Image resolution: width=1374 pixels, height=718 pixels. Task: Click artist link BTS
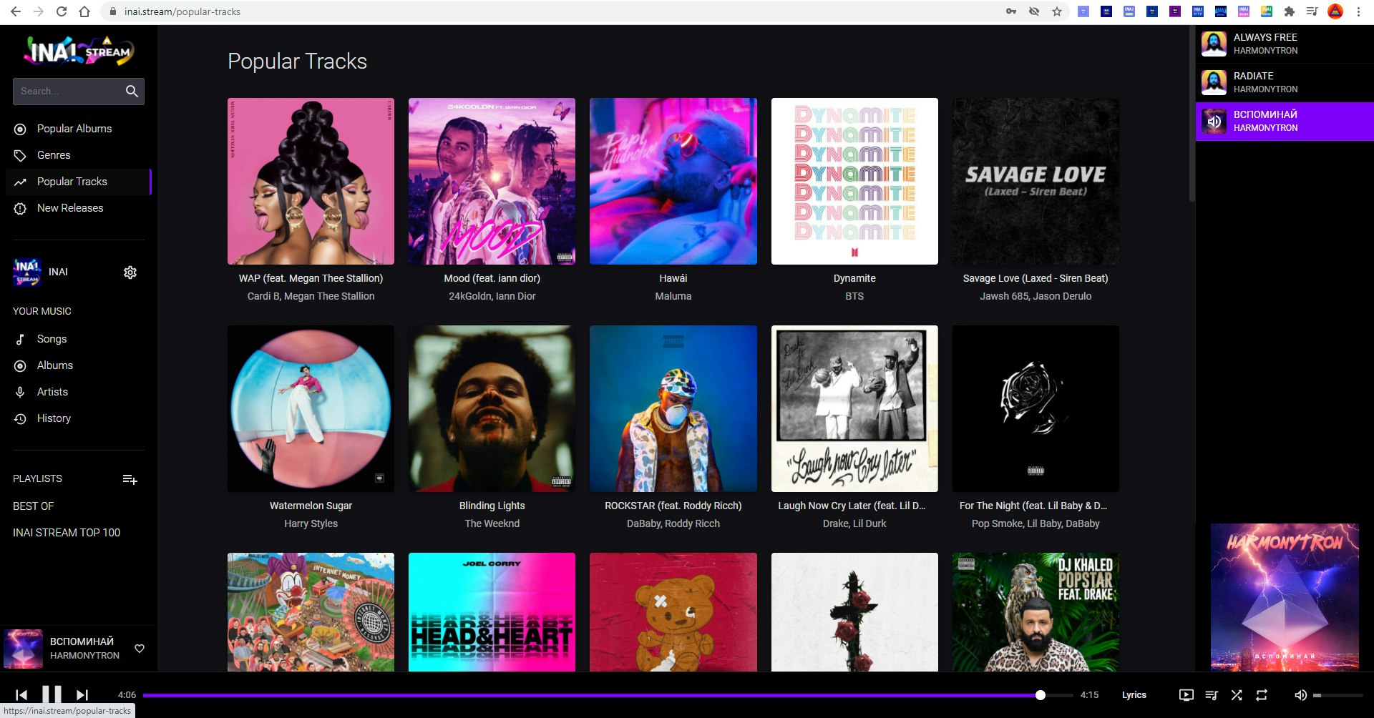pyautogui.click(x=854, y=296)
